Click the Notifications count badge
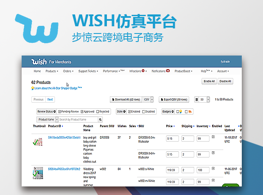Screen dimensions: 263x195 pos(168,71)
